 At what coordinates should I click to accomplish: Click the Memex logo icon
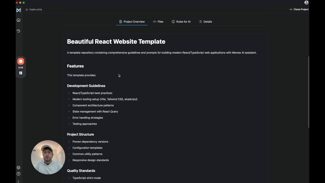[x=18, y=10]
